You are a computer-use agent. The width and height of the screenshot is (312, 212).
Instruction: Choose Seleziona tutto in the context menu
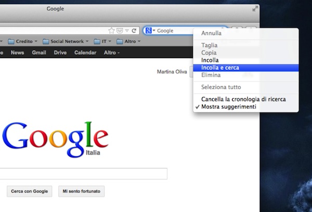point(246,87)
